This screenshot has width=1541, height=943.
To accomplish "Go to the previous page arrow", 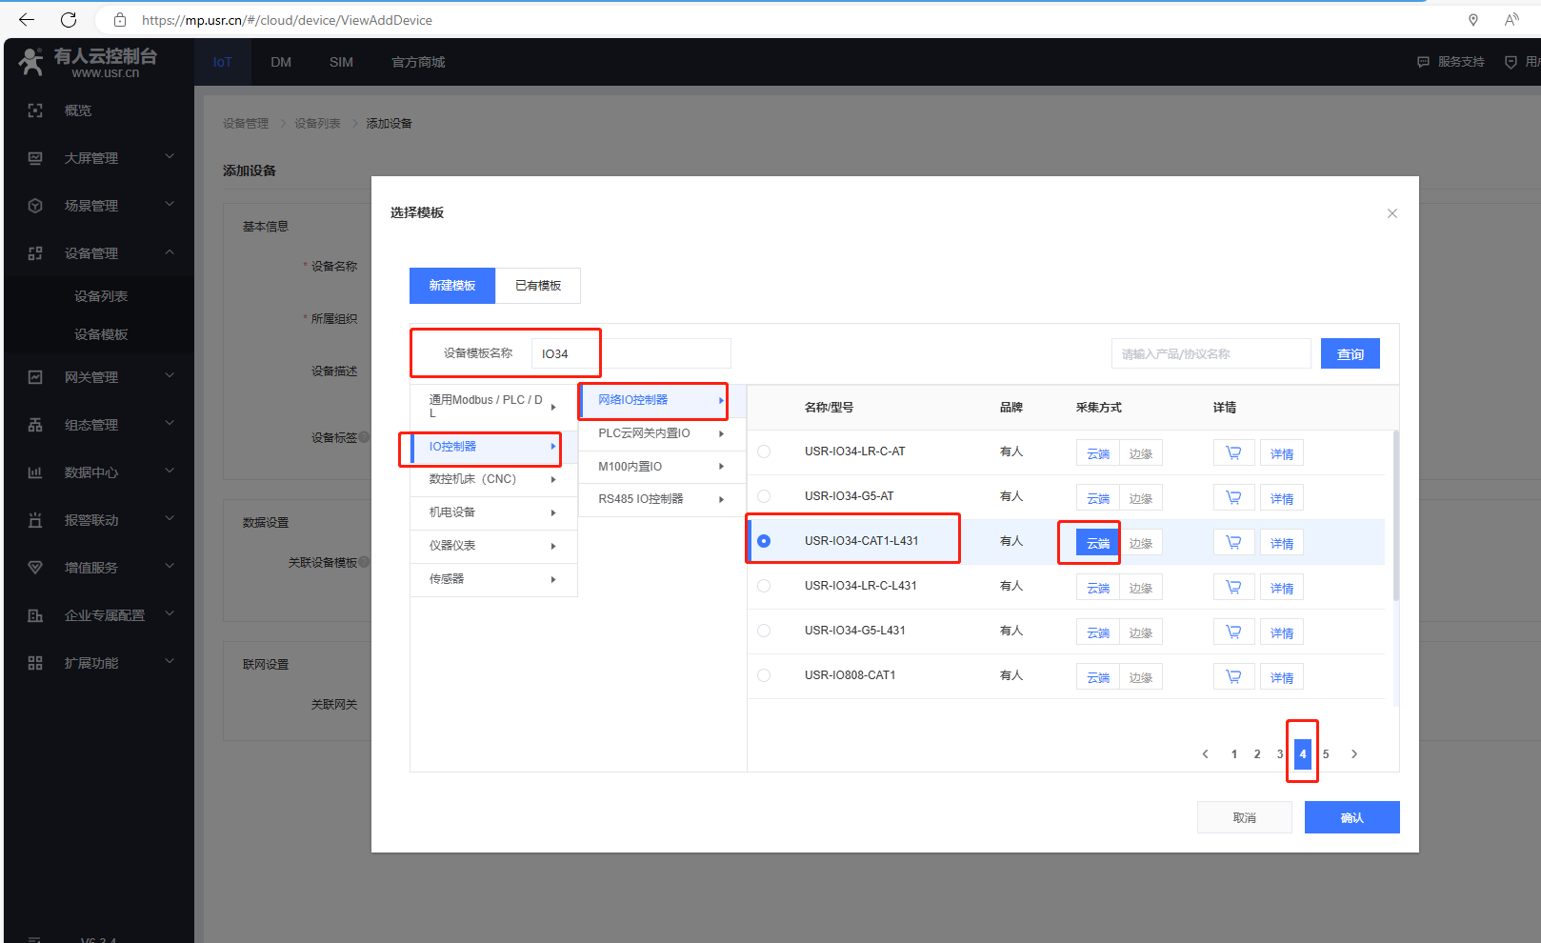I will click(x=1206, y=754).
